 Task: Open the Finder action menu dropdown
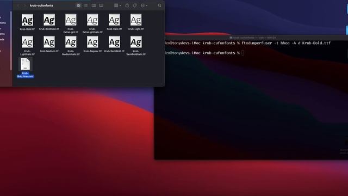coord(144,5)
